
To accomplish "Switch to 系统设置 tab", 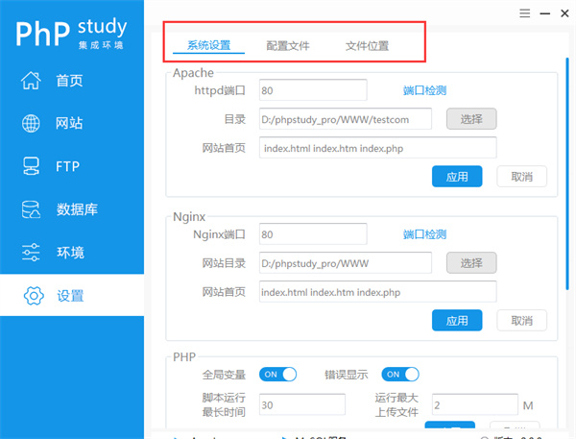I will tap(208, 45).
